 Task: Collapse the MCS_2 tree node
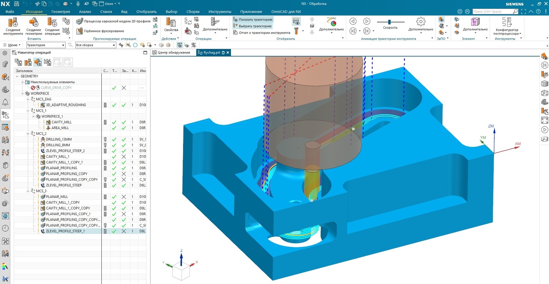28,134
